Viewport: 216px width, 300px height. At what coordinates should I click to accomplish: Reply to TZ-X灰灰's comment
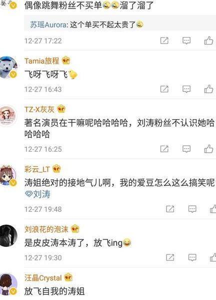pos(186,149)
